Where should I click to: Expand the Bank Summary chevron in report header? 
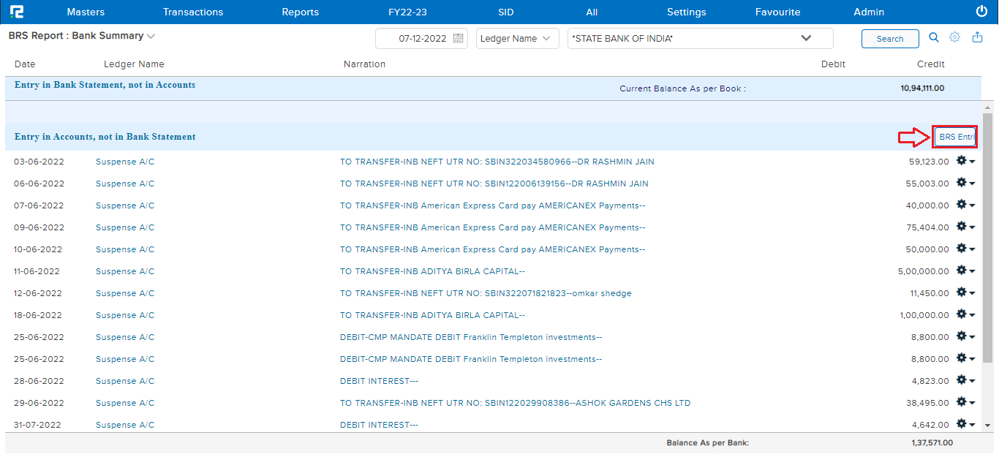151,35
